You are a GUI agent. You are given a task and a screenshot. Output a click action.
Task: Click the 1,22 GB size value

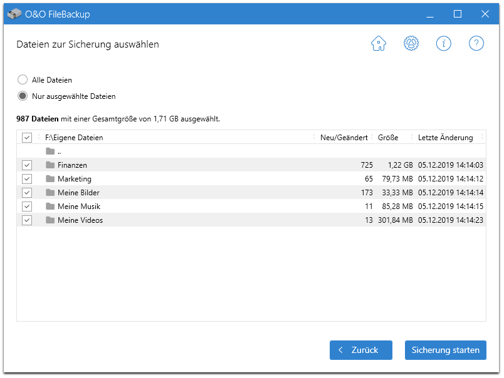pos(401,165)
